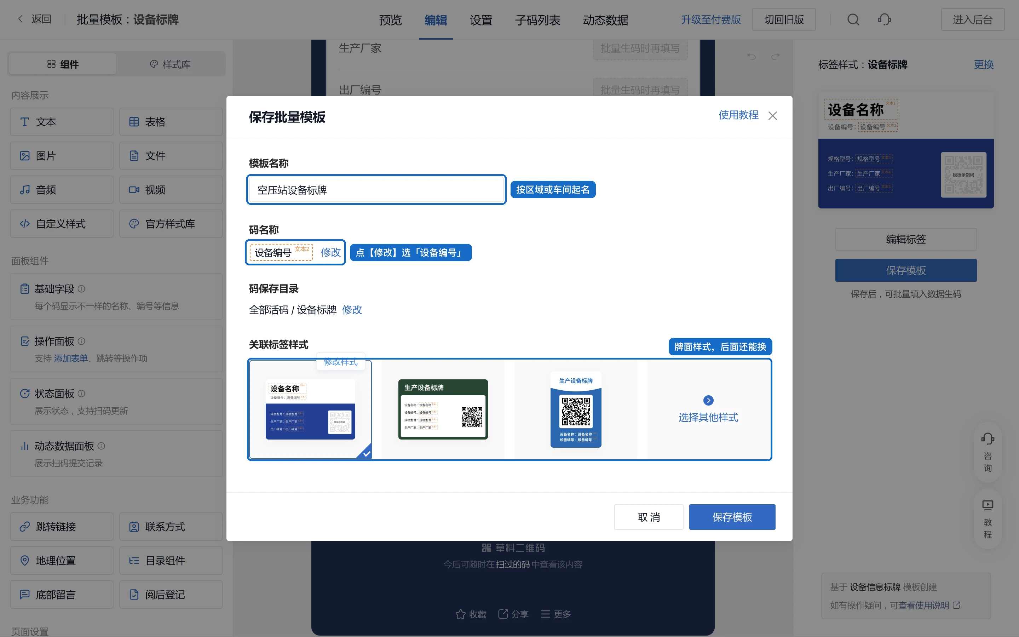This screenshot has width=1019, height=637.
Task: Click the 教程 floating tutorial button
Action: point(988,519)
